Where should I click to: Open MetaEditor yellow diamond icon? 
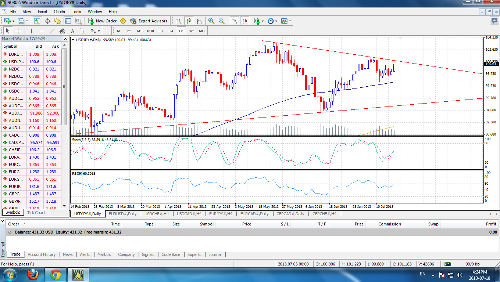click(123, 21)
